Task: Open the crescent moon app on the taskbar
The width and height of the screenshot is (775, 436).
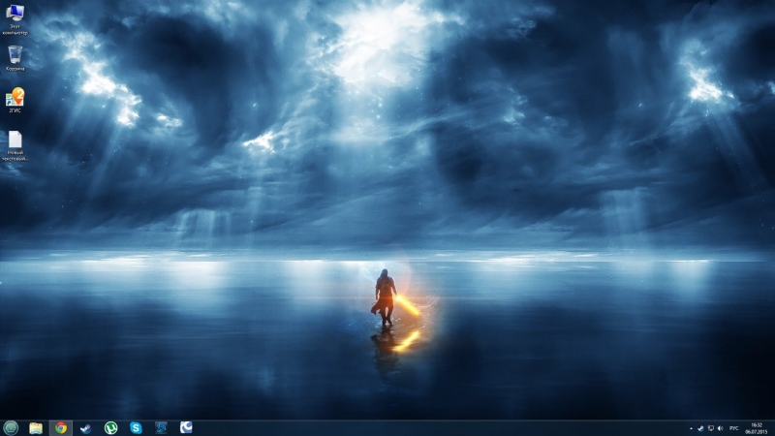Action: 186,427
